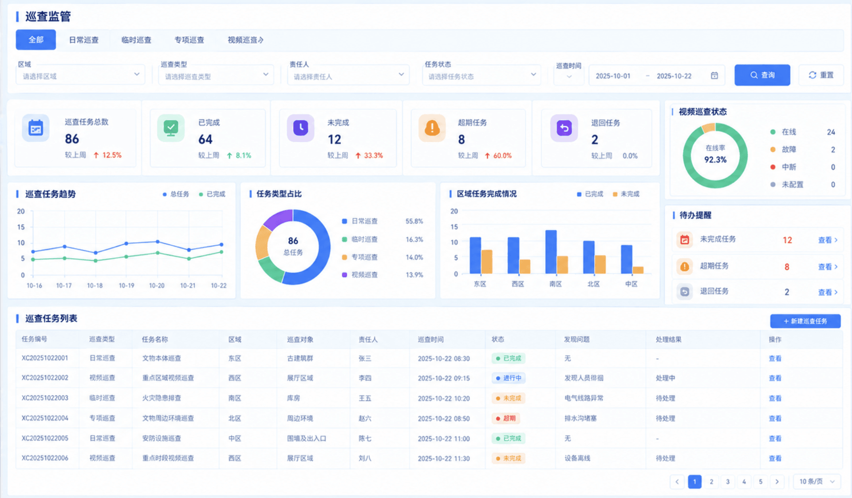The width and height of the screenshot is (852, 498).
Task: Switch to the 日常巡查 tab
Action: 84,40
